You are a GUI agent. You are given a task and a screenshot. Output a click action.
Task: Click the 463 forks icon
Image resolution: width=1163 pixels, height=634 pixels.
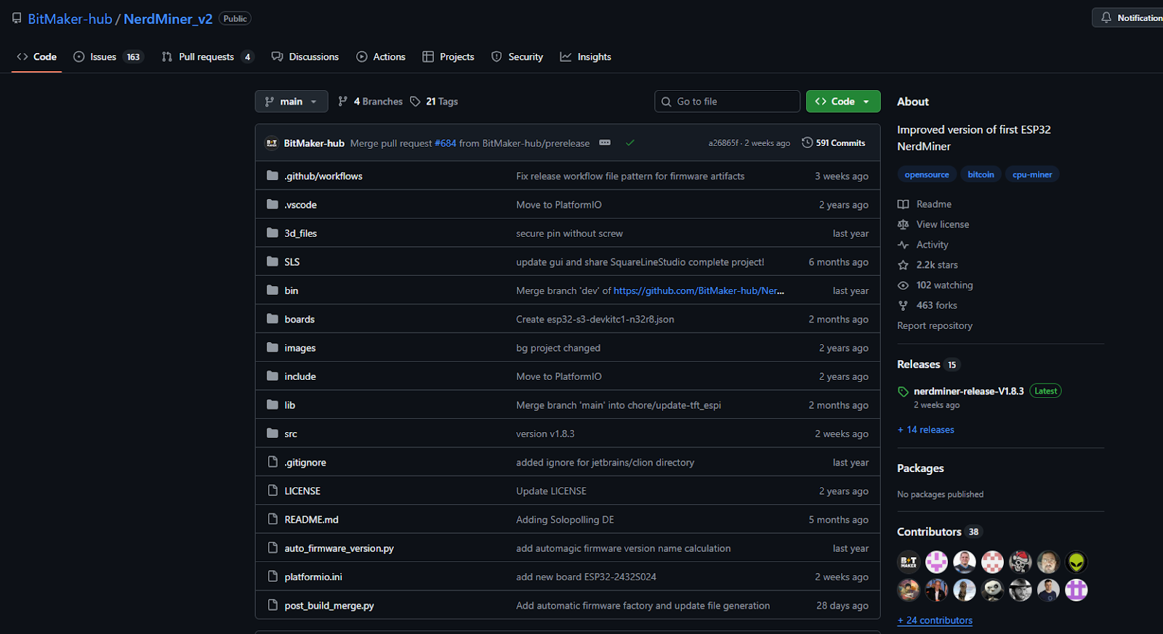[x=903, y=306]
